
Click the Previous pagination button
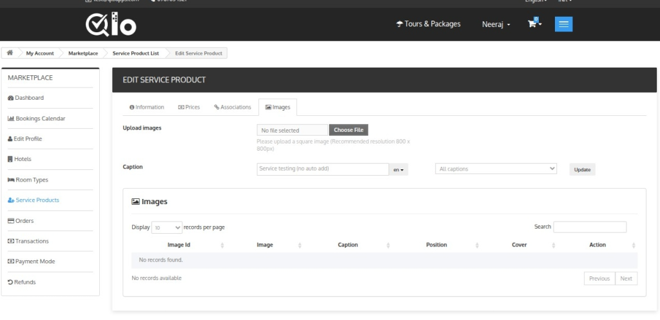(x=599, y=278)
